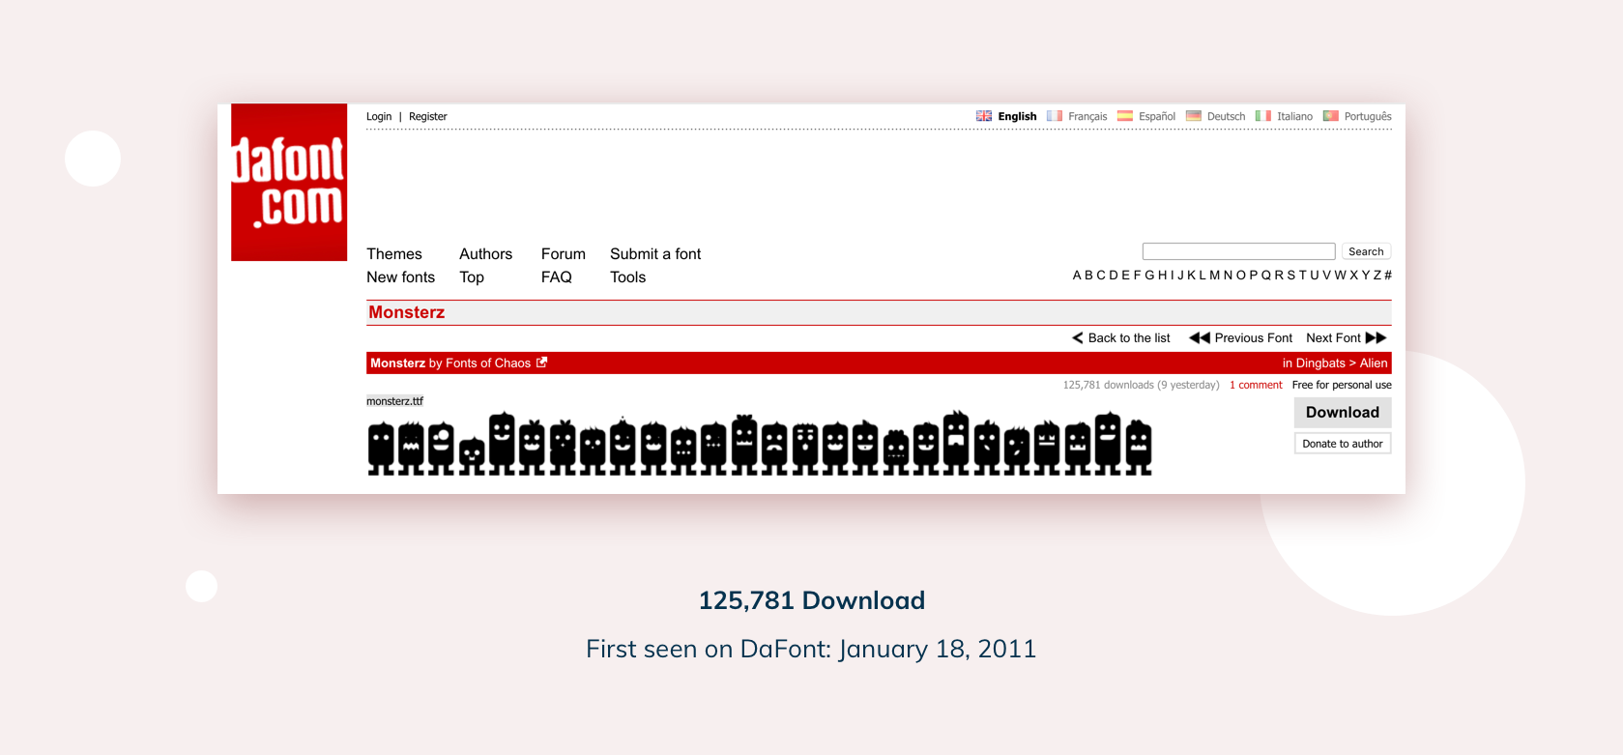Image resolution: width=1623 pixels, height=755 pixels.
Task: Click the German flag icon
Action: coord(1194,116)
